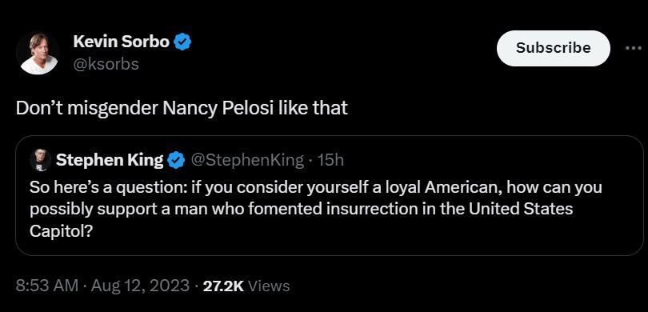Open the quoted tweet text about insurrection
Screen dimensions: 648x312
(316, 209)
